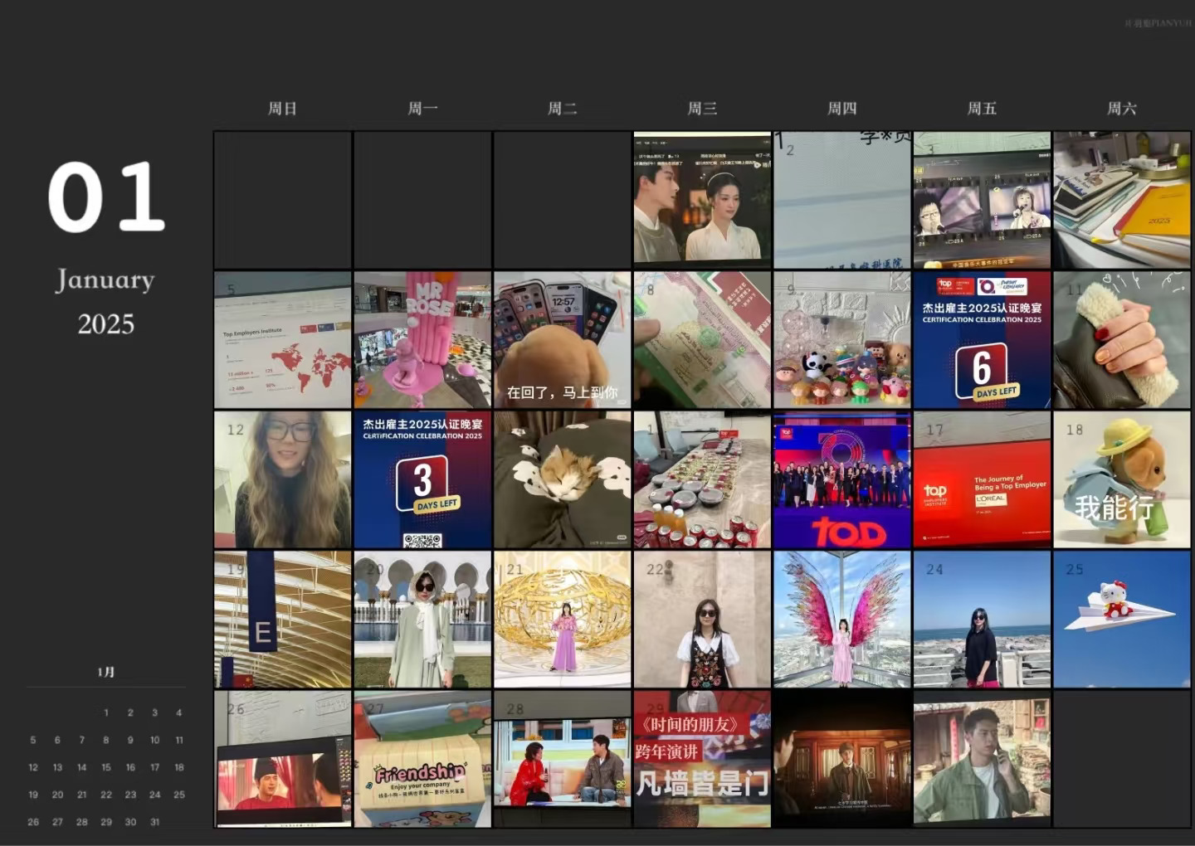Viewport: 1195px width, 846px height.
Task: Select the photo of the 2025 notebooks
Action: pyautogui.click(x=1121, y=199)
